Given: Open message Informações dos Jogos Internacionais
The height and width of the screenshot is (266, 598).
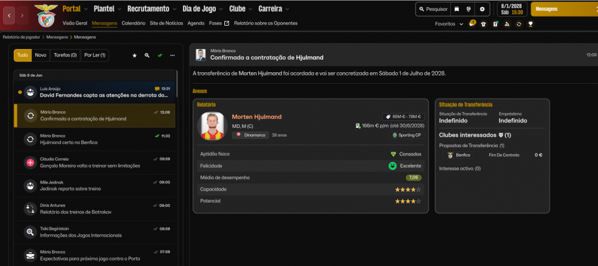Looking at the screenshot, I should tap(95, 232).
